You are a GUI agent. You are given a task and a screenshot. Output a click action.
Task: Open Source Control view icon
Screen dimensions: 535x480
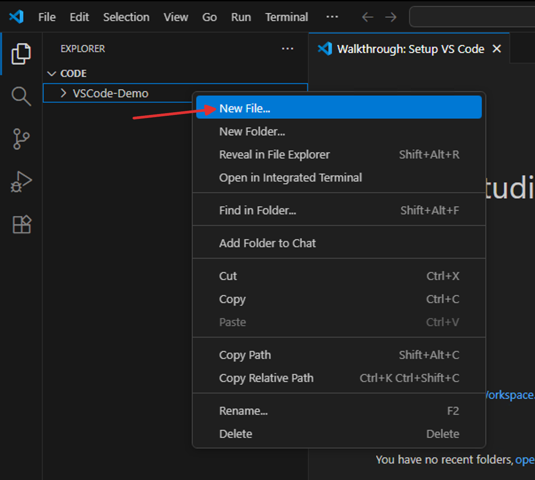coord(21,139)
